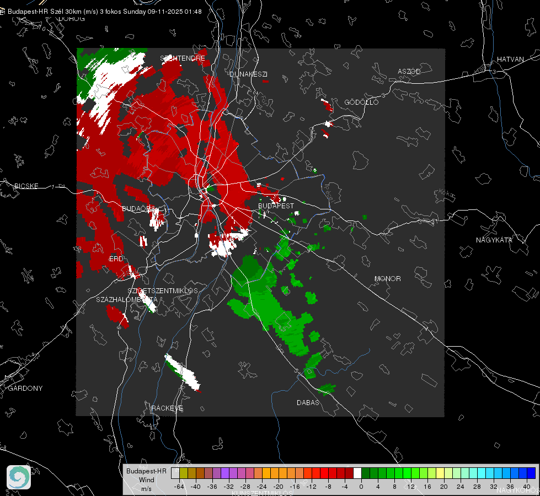Click the SZAZHALOMBATTA label
Viewport: 540px width, 496px height.
click(127, 300)
